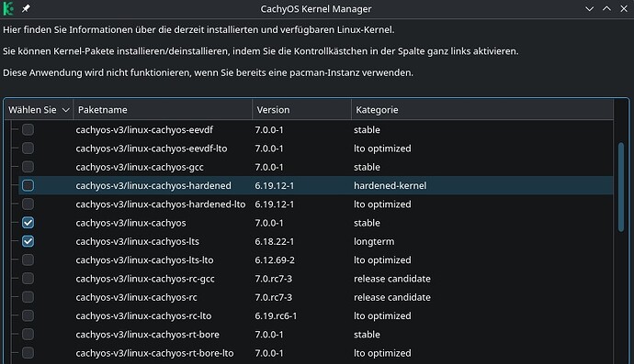This screenshot has height=364, width=634.
Task: Pin the window with the pushpin icon
Action: pyautogui.click(x=26, y=8)
